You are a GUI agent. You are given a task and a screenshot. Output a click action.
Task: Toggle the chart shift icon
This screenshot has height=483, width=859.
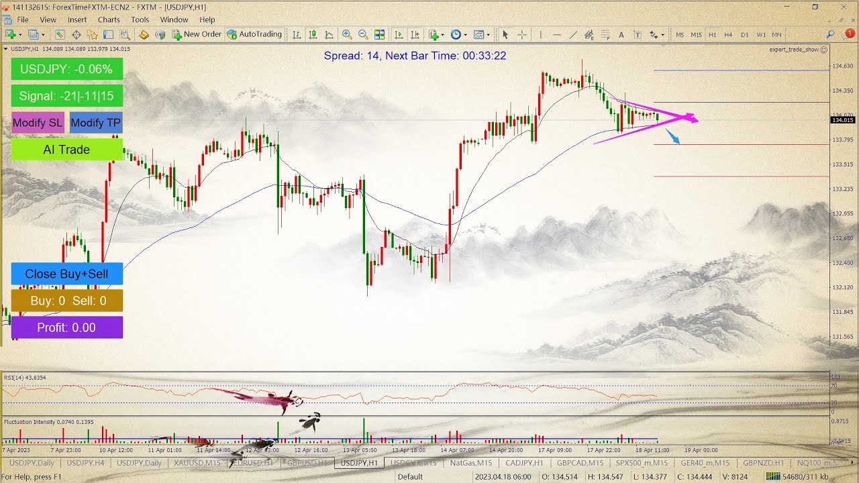[415, 34]
